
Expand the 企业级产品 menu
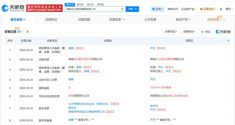189,9
